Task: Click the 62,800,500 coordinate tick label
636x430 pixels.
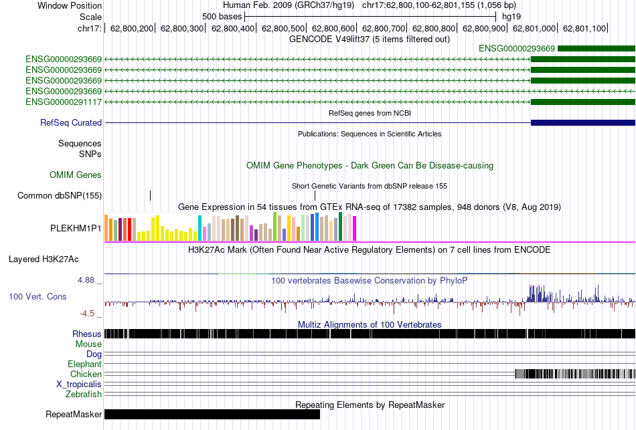Action: [x=283, y=28]
